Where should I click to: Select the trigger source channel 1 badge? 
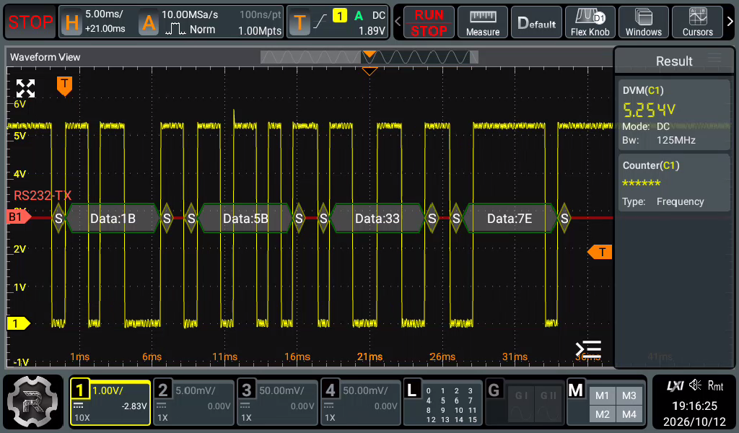pyautogui.click(x=339, y=16)
